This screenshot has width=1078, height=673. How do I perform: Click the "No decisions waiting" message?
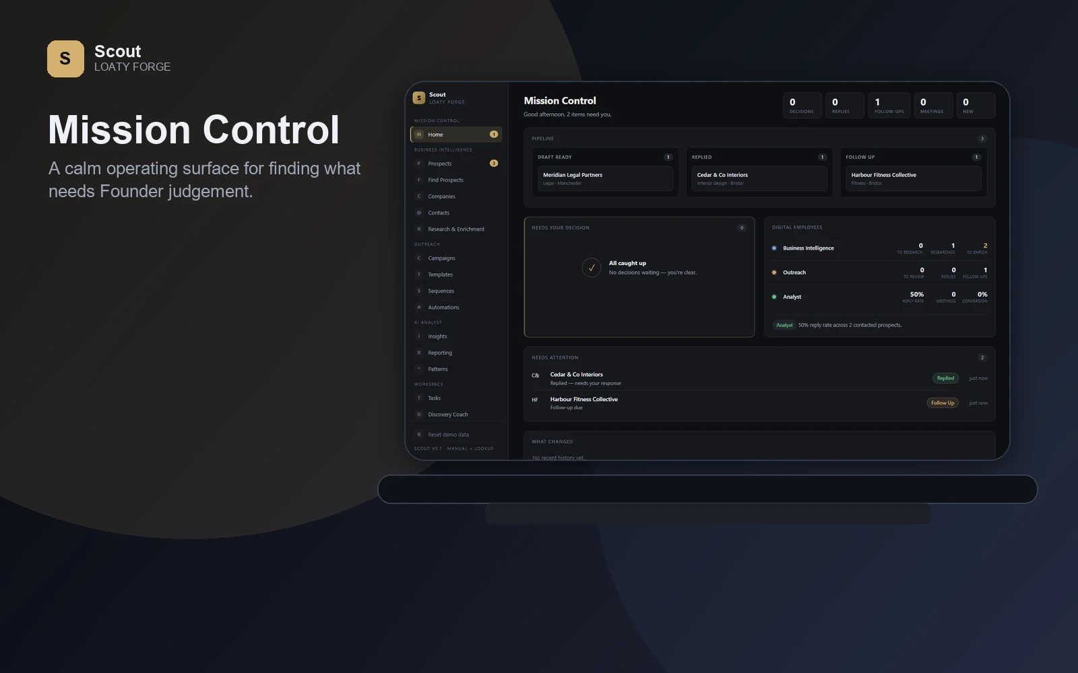tap(653, 273)
